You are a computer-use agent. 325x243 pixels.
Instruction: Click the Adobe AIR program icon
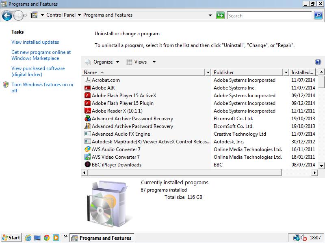(x=88, y=88)
